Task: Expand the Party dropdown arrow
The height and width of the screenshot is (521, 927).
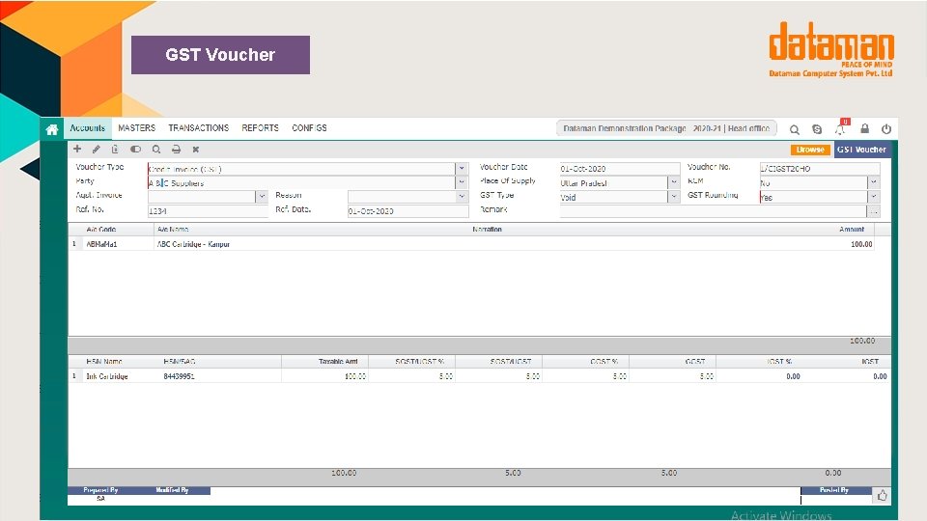Action: pos(462,183)
